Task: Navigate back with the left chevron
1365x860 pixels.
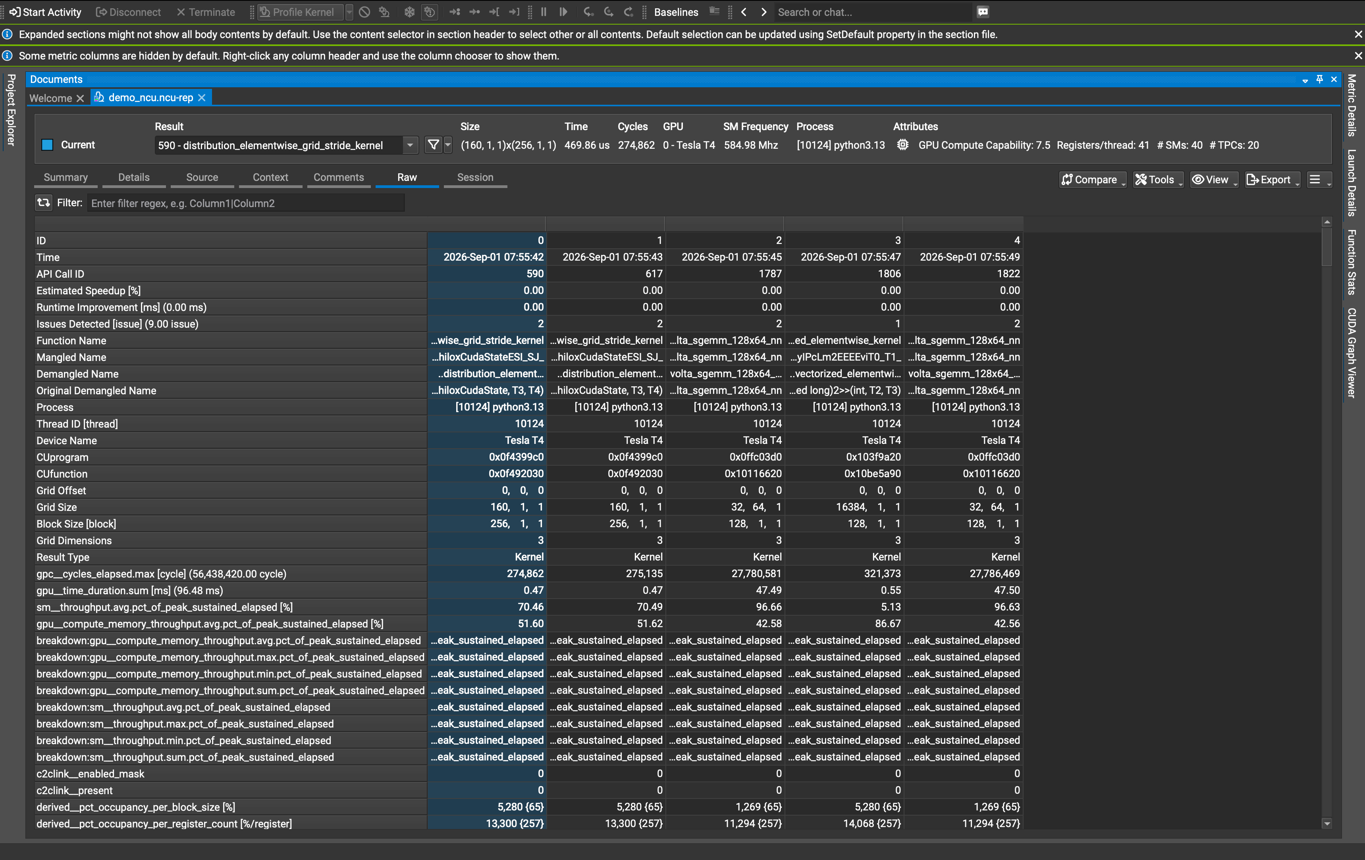Action: [x=744, y=12]
